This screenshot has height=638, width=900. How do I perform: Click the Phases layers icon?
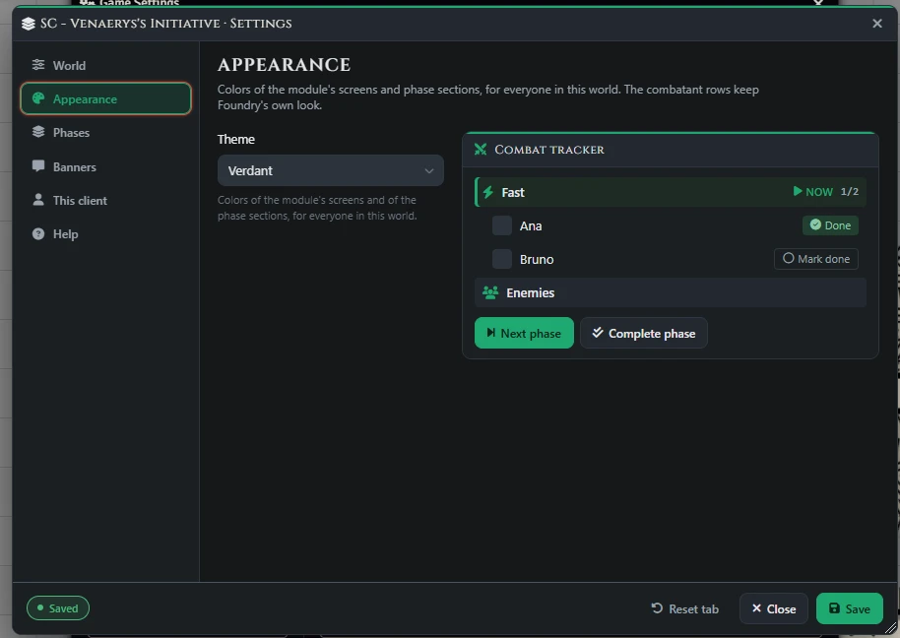(x=38, y=132)
